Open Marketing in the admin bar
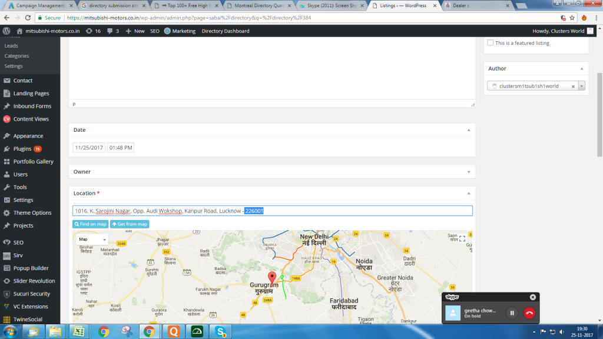 180,31
